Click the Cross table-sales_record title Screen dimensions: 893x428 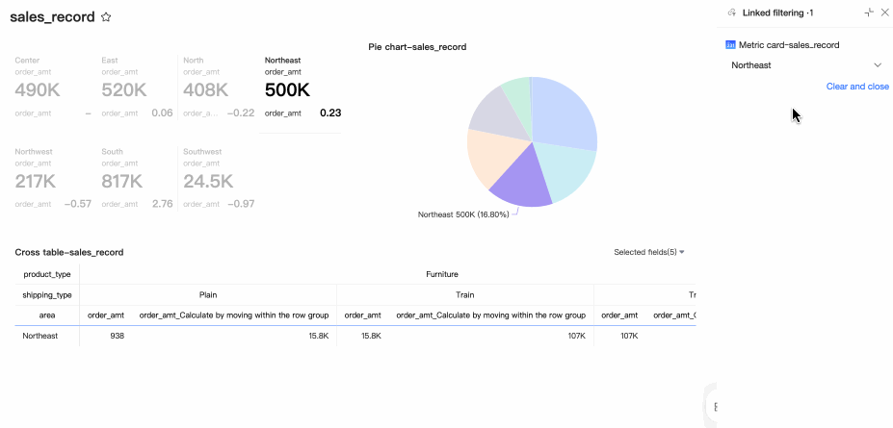coord(69,252)
